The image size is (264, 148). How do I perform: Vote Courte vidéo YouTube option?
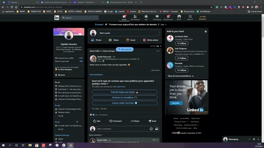(125, 103)
